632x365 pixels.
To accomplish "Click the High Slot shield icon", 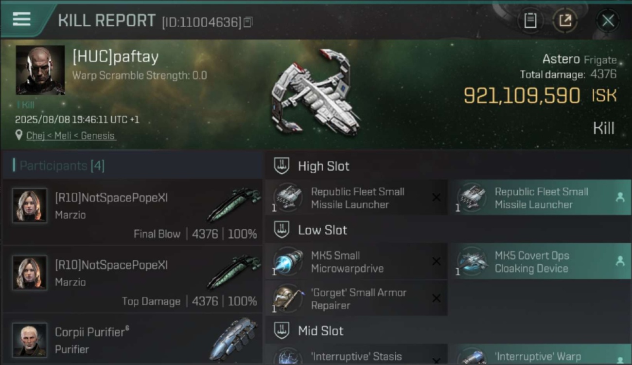I will [x=281, y=166].
